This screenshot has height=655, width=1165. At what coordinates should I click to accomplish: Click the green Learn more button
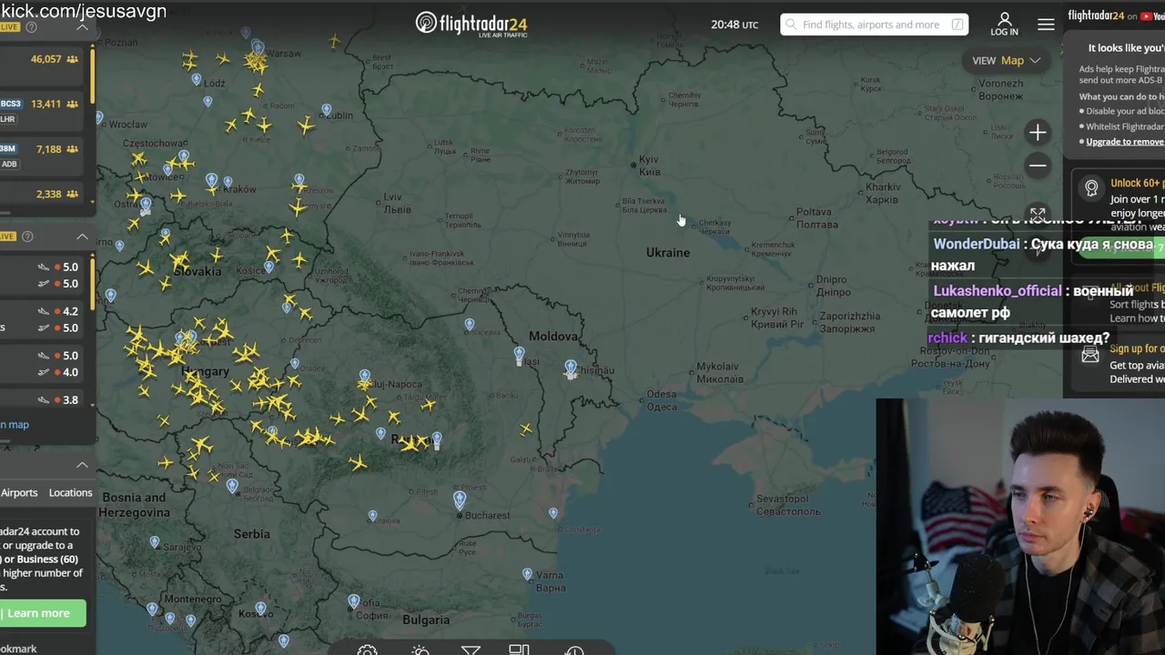click(x=42, y=613)
